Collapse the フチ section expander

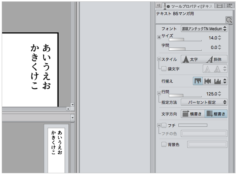click(159, 125)
